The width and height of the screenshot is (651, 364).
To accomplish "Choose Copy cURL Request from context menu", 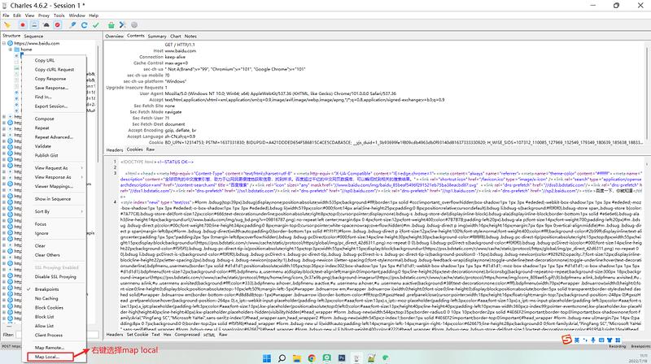I will [55, 69].
